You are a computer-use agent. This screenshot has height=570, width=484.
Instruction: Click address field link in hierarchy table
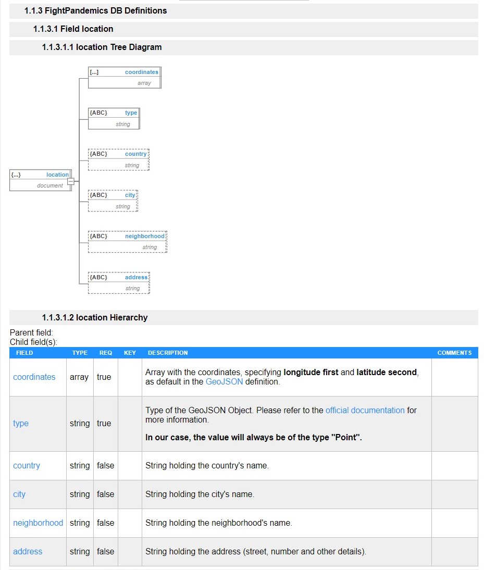[28, 551]
